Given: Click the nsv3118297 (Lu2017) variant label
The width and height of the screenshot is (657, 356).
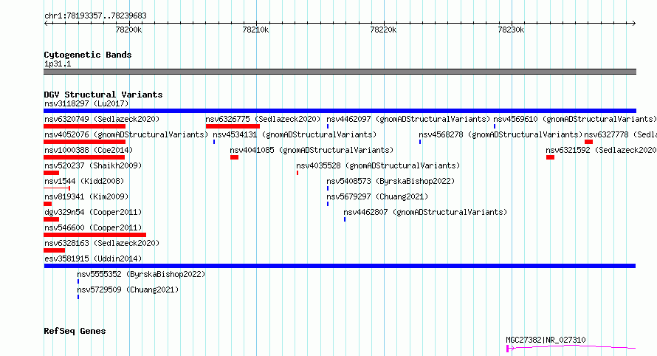Looking at the screenshot, I should [x=86, y=103].
